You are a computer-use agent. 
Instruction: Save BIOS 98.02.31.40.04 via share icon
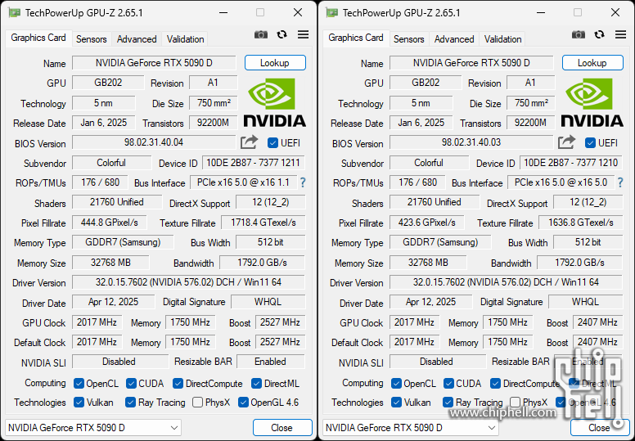[249, 142]
